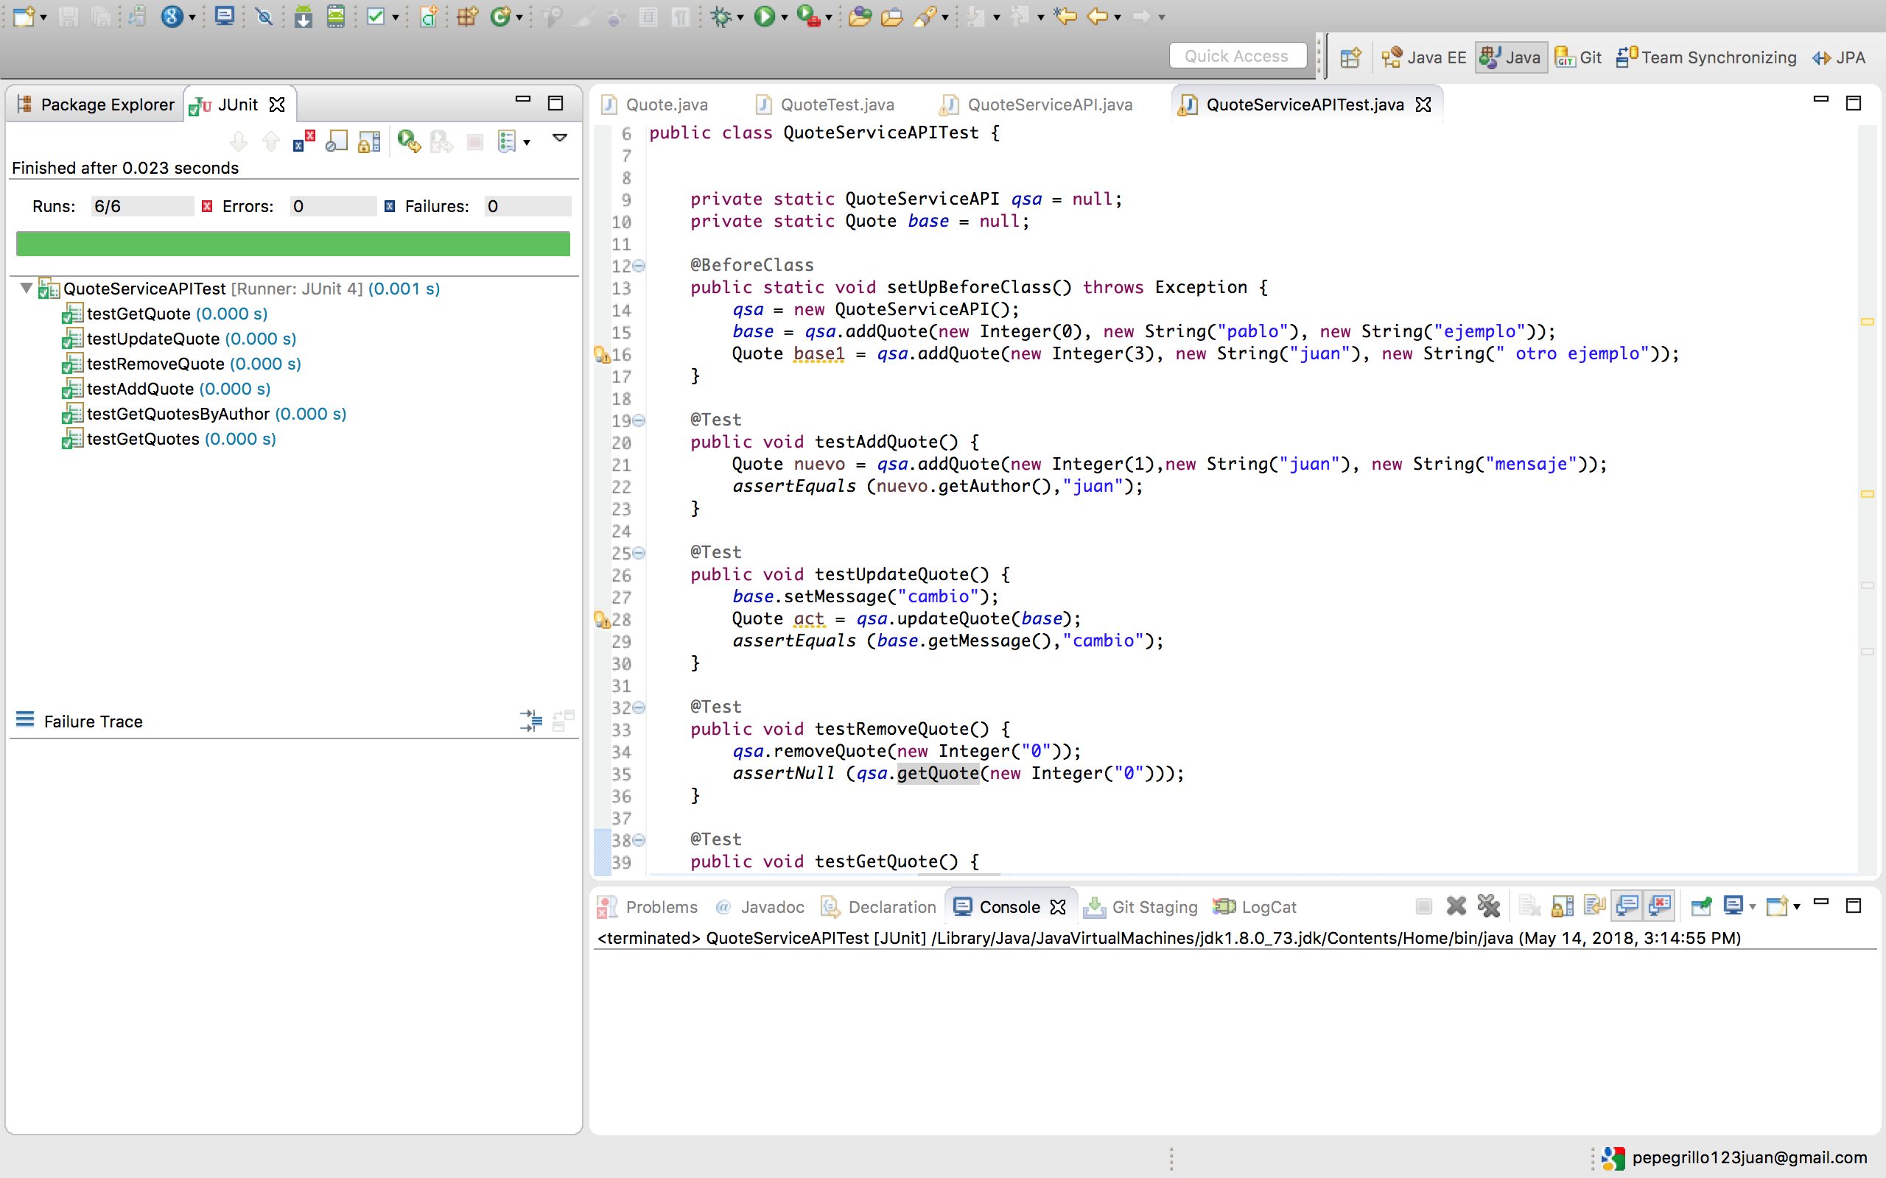Open the JUnit view menu triangle
1886x1178 pixels.
pyautogui.click(x=560, y=138)
